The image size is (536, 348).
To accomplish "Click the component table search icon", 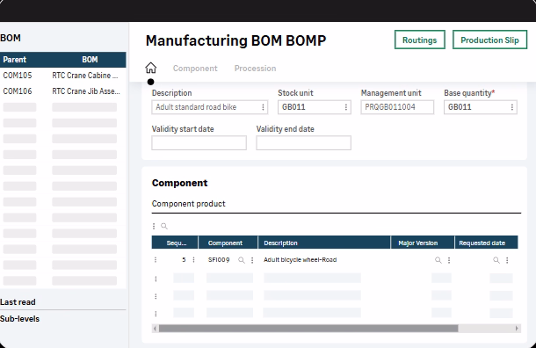I will [x=164, y=227].
